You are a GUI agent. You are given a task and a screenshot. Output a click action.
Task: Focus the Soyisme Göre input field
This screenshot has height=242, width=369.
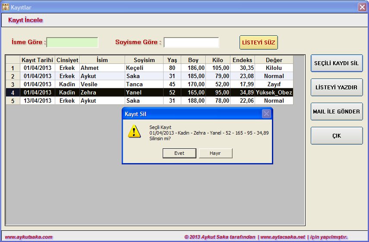(191, 42)
